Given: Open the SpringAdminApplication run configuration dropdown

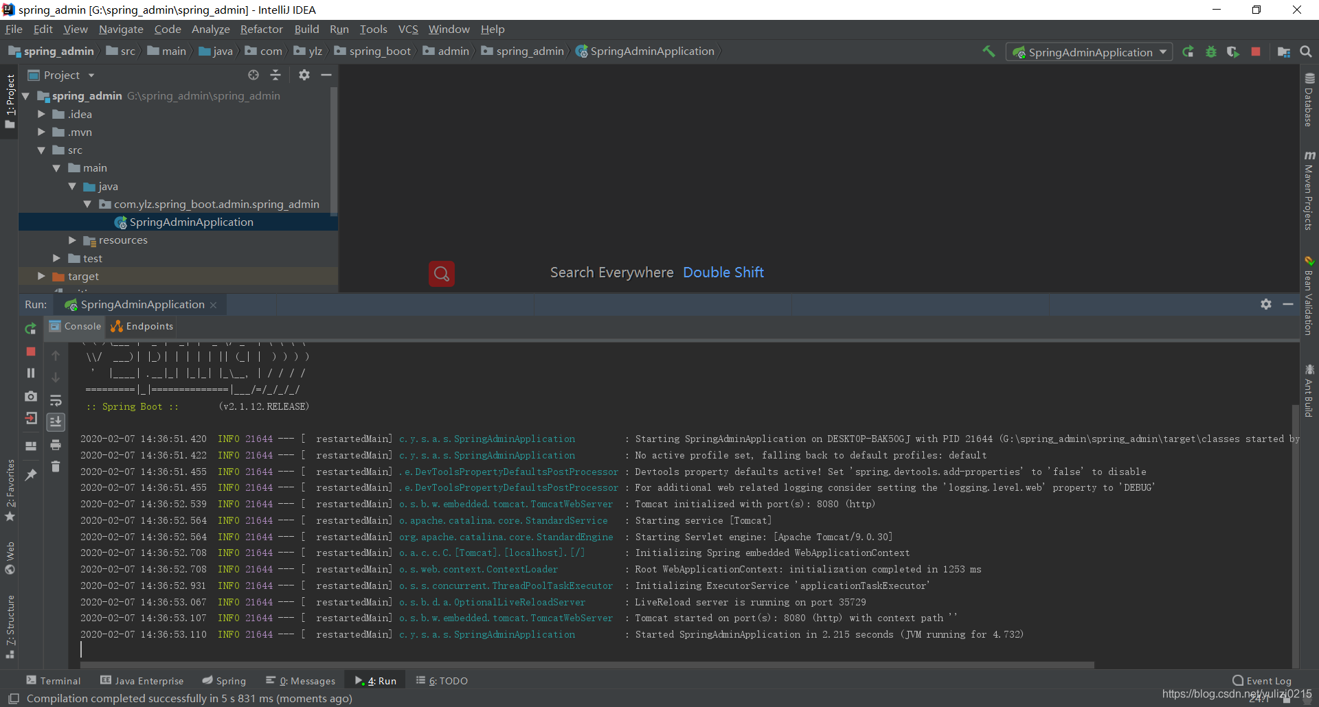Looking at the screenshot, I should pos(1089,52).
